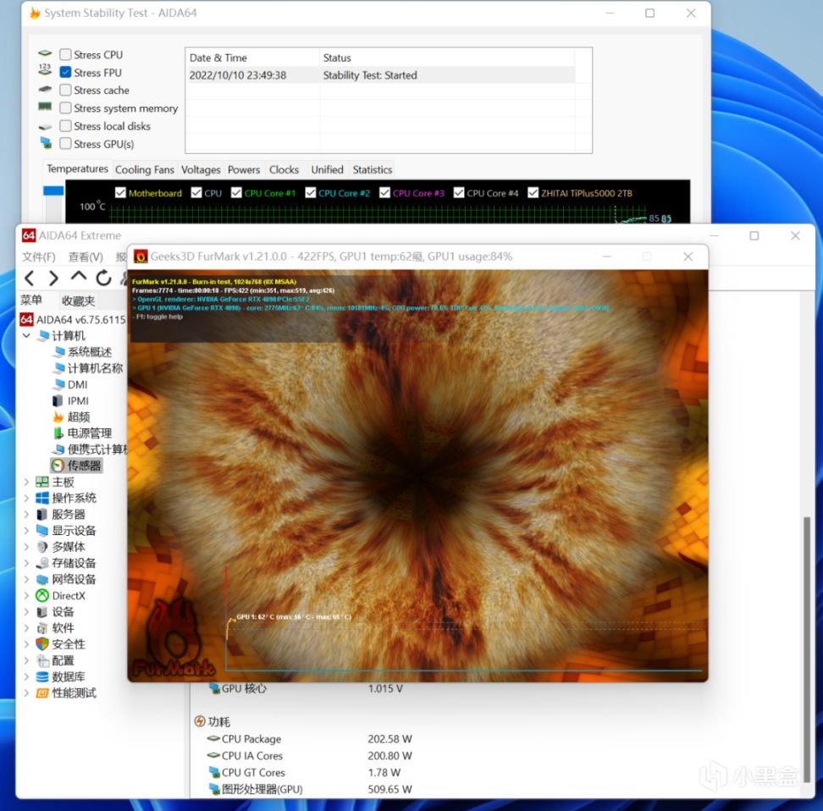The image size is (823, 811).
Task: Enable the Stress GPU(s) checkbox
Action: [x=65, y=144]
